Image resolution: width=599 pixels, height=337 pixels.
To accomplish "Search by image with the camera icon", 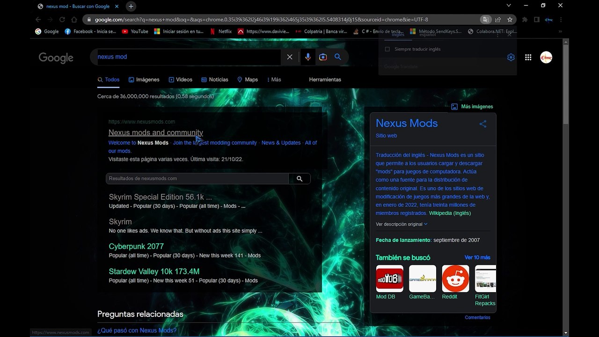I will (x=323, y=57).
